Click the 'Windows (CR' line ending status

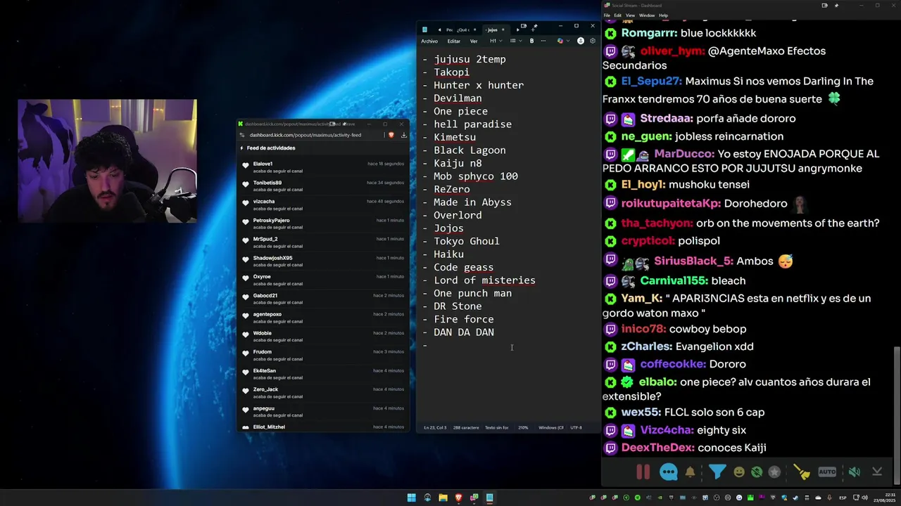click(x=551, y=427)
